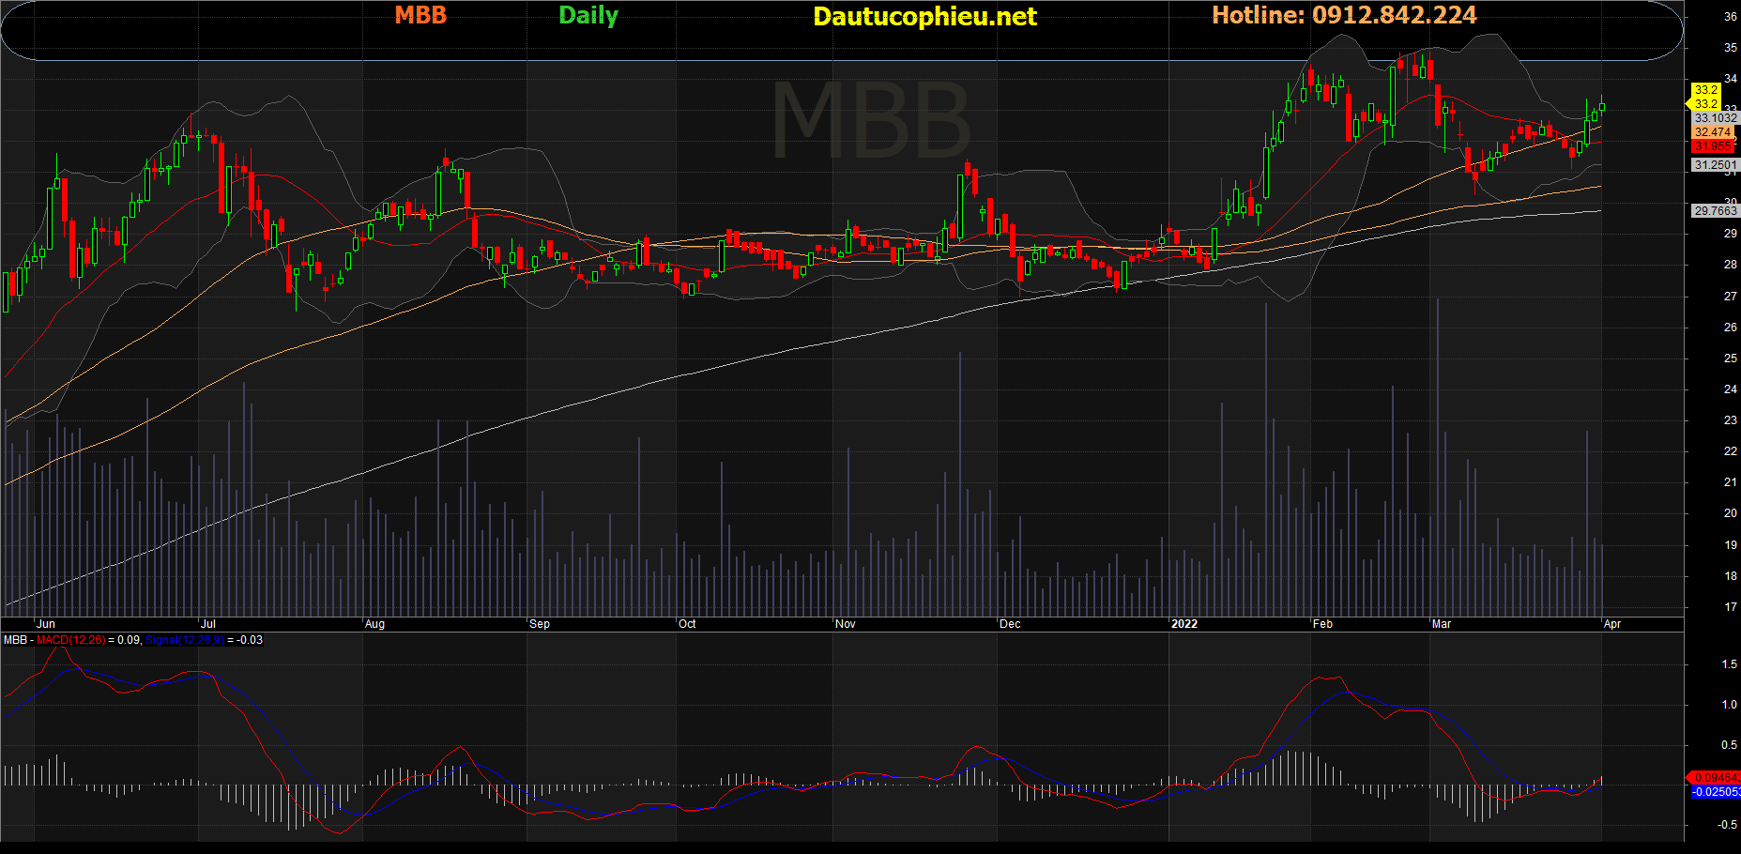Click the grey 31.2501 value label
The width and height of the screenshot is (1741, 854).
tap(1715, 165)
